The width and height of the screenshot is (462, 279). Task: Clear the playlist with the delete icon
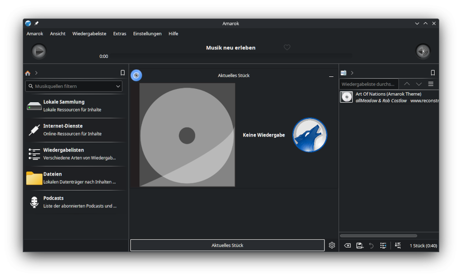[x=347, y=245]
